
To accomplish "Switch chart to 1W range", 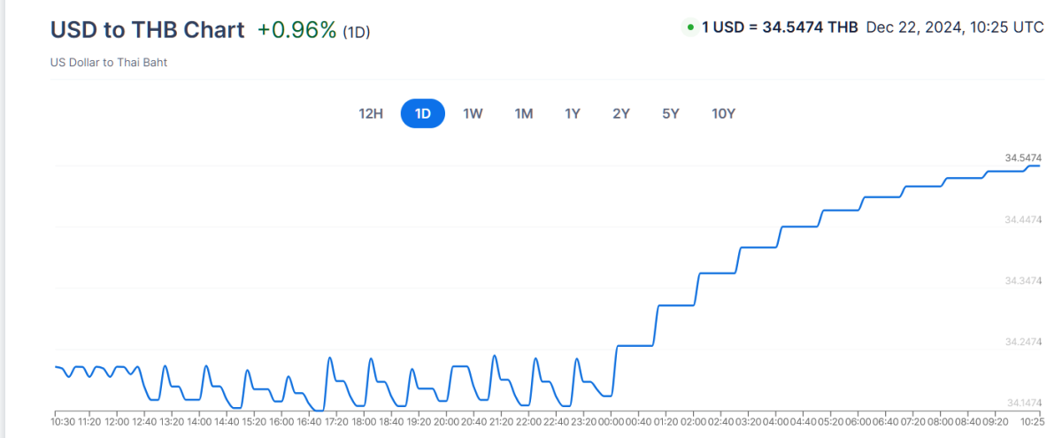I will (473, 113).
